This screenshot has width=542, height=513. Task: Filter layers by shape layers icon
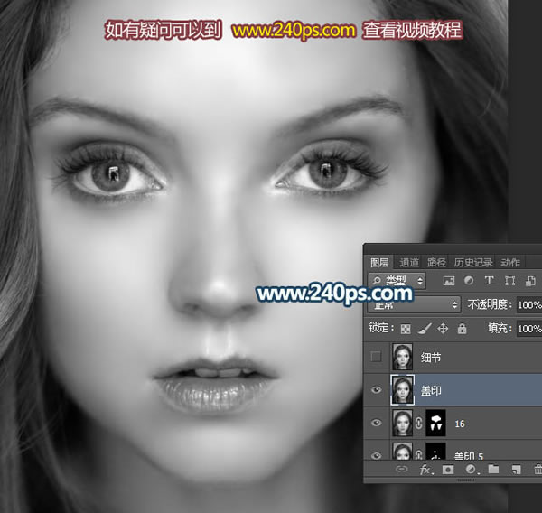pos(509,280)
